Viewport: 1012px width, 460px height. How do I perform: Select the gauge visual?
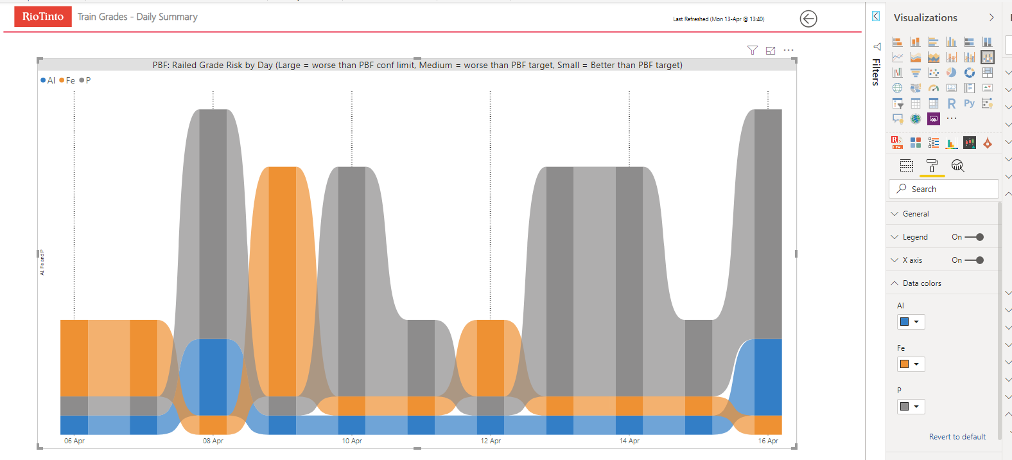934,88
